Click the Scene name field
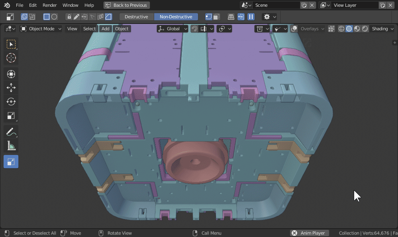This screenshot has height=237, width=398. pyautogui.click(x=276, y=5)
